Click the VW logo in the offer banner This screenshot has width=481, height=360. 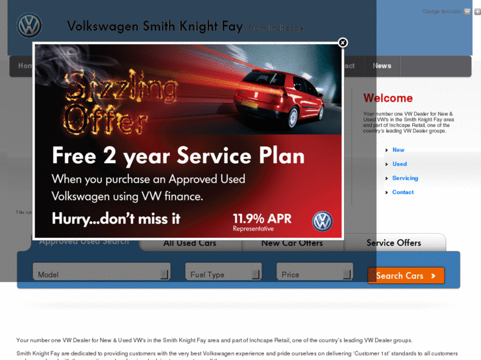(x=322, y=221)
